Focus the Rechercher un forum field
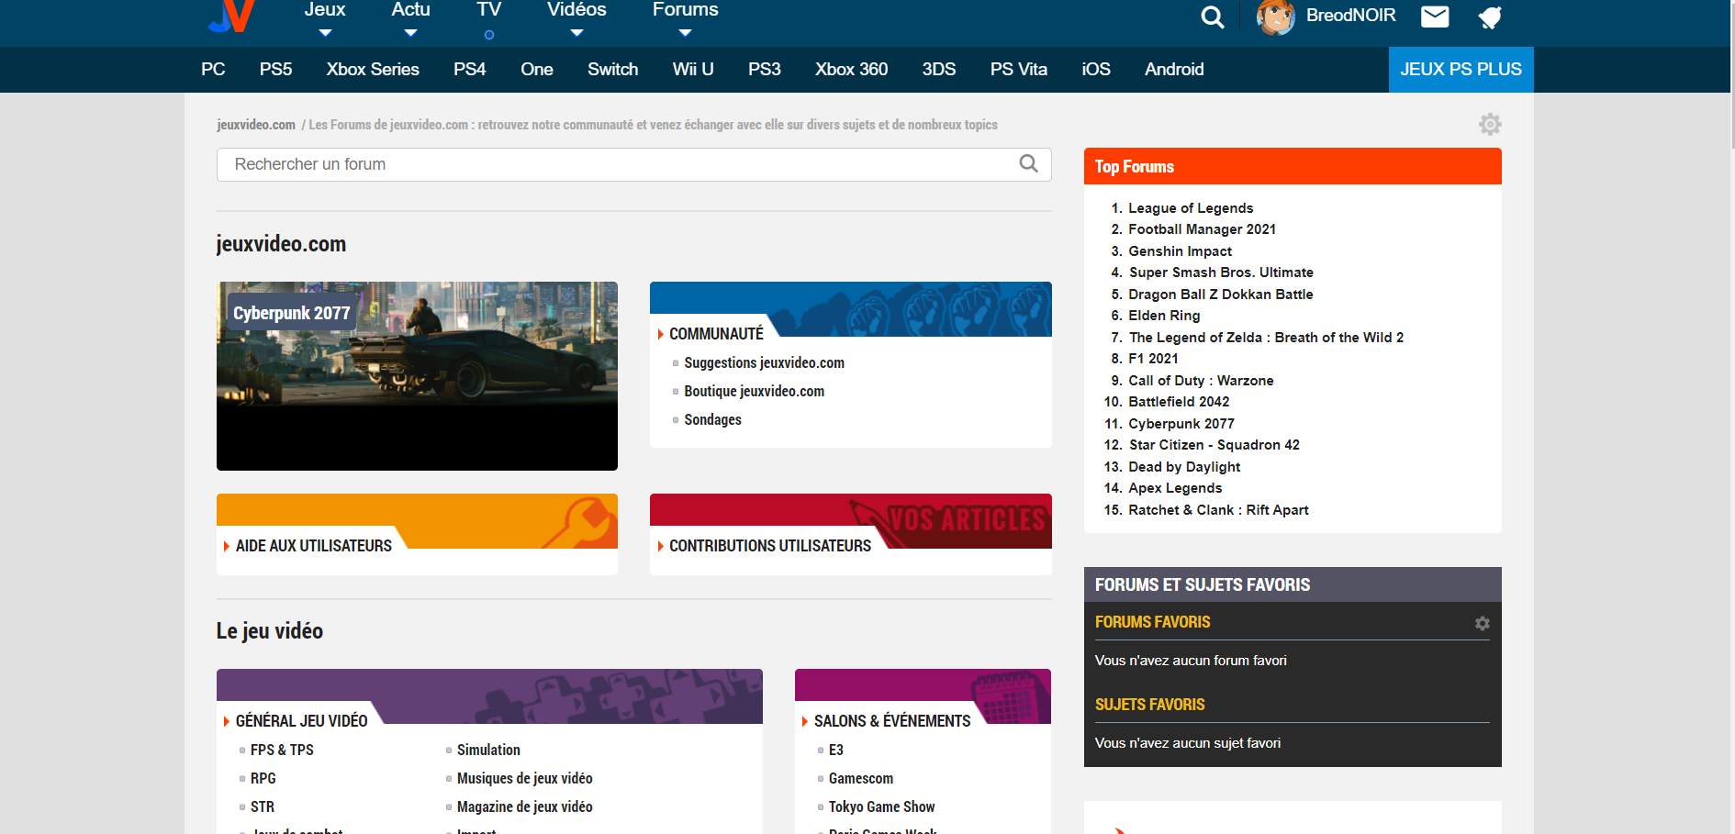 (x=633, y=164)
